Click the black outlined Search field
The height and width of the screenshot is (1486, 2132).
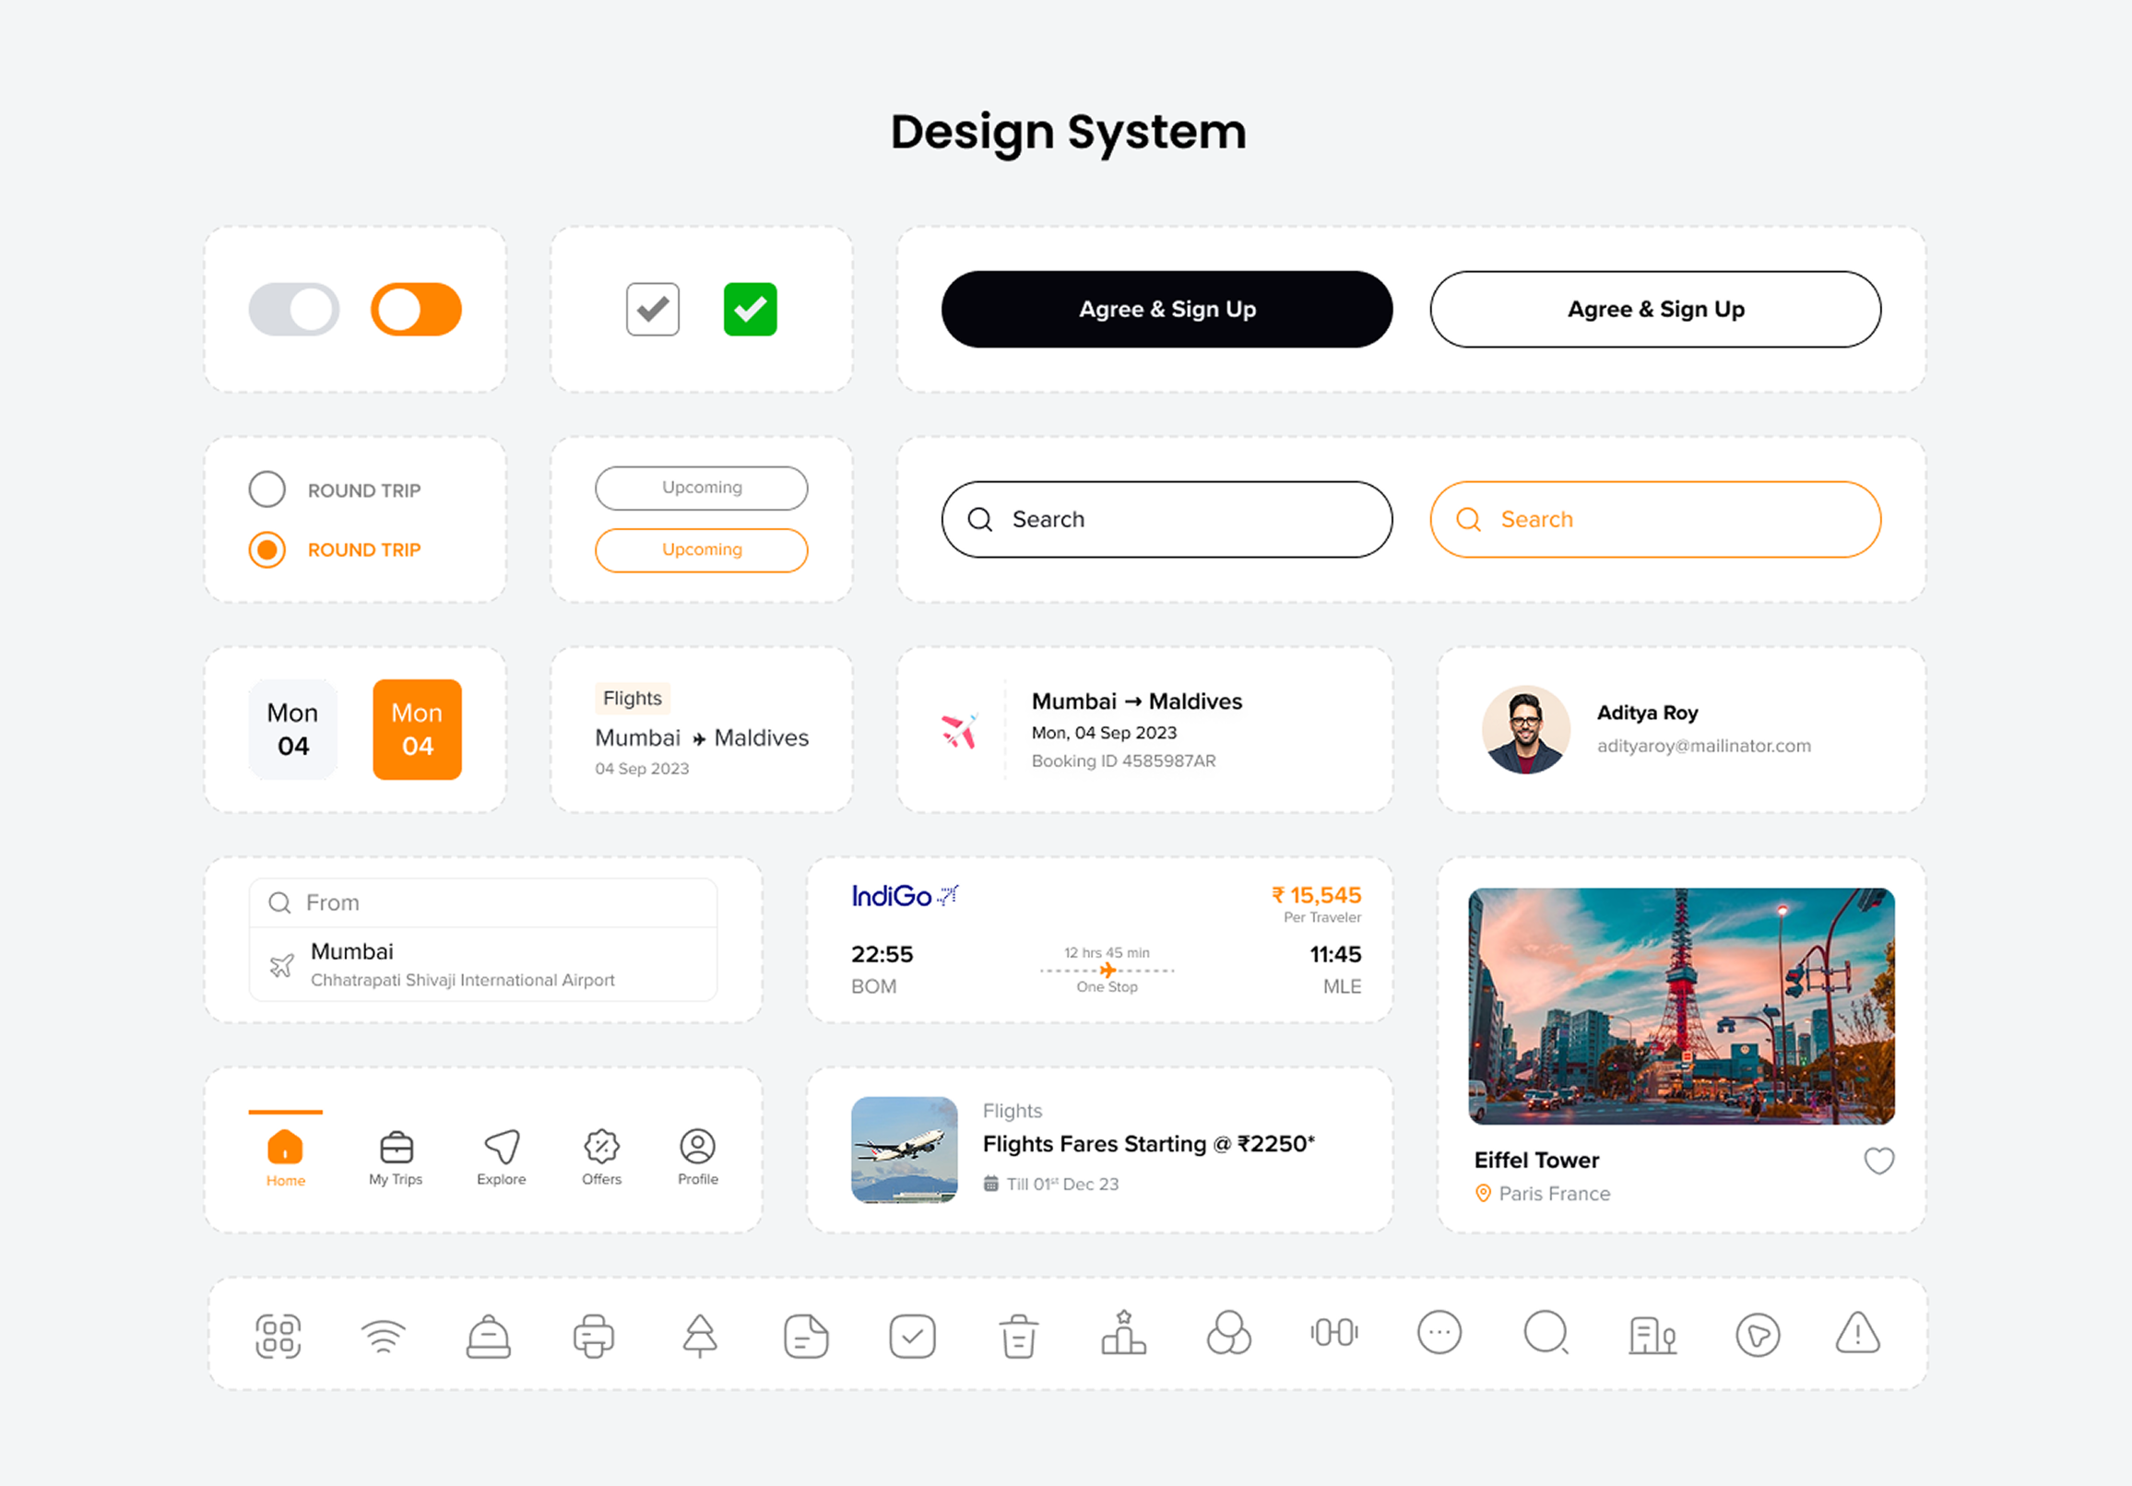coord(1167,520)
